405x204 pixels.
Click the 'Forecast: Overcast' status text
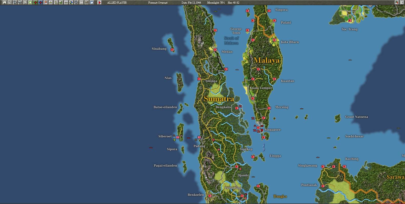(158, 3)
